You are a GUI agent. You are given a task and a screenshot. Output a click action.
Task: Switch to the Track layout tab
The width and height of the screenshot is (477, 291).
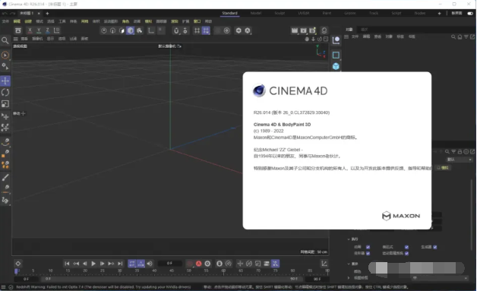click(x=374, y=13)
